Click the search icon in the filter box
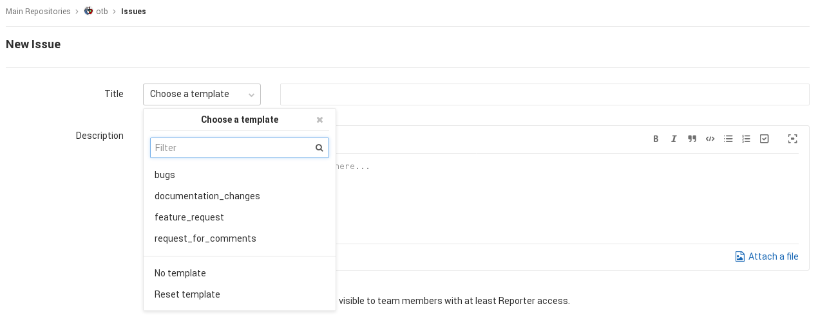This screenshot has height=322, width=818. point(319,148)
